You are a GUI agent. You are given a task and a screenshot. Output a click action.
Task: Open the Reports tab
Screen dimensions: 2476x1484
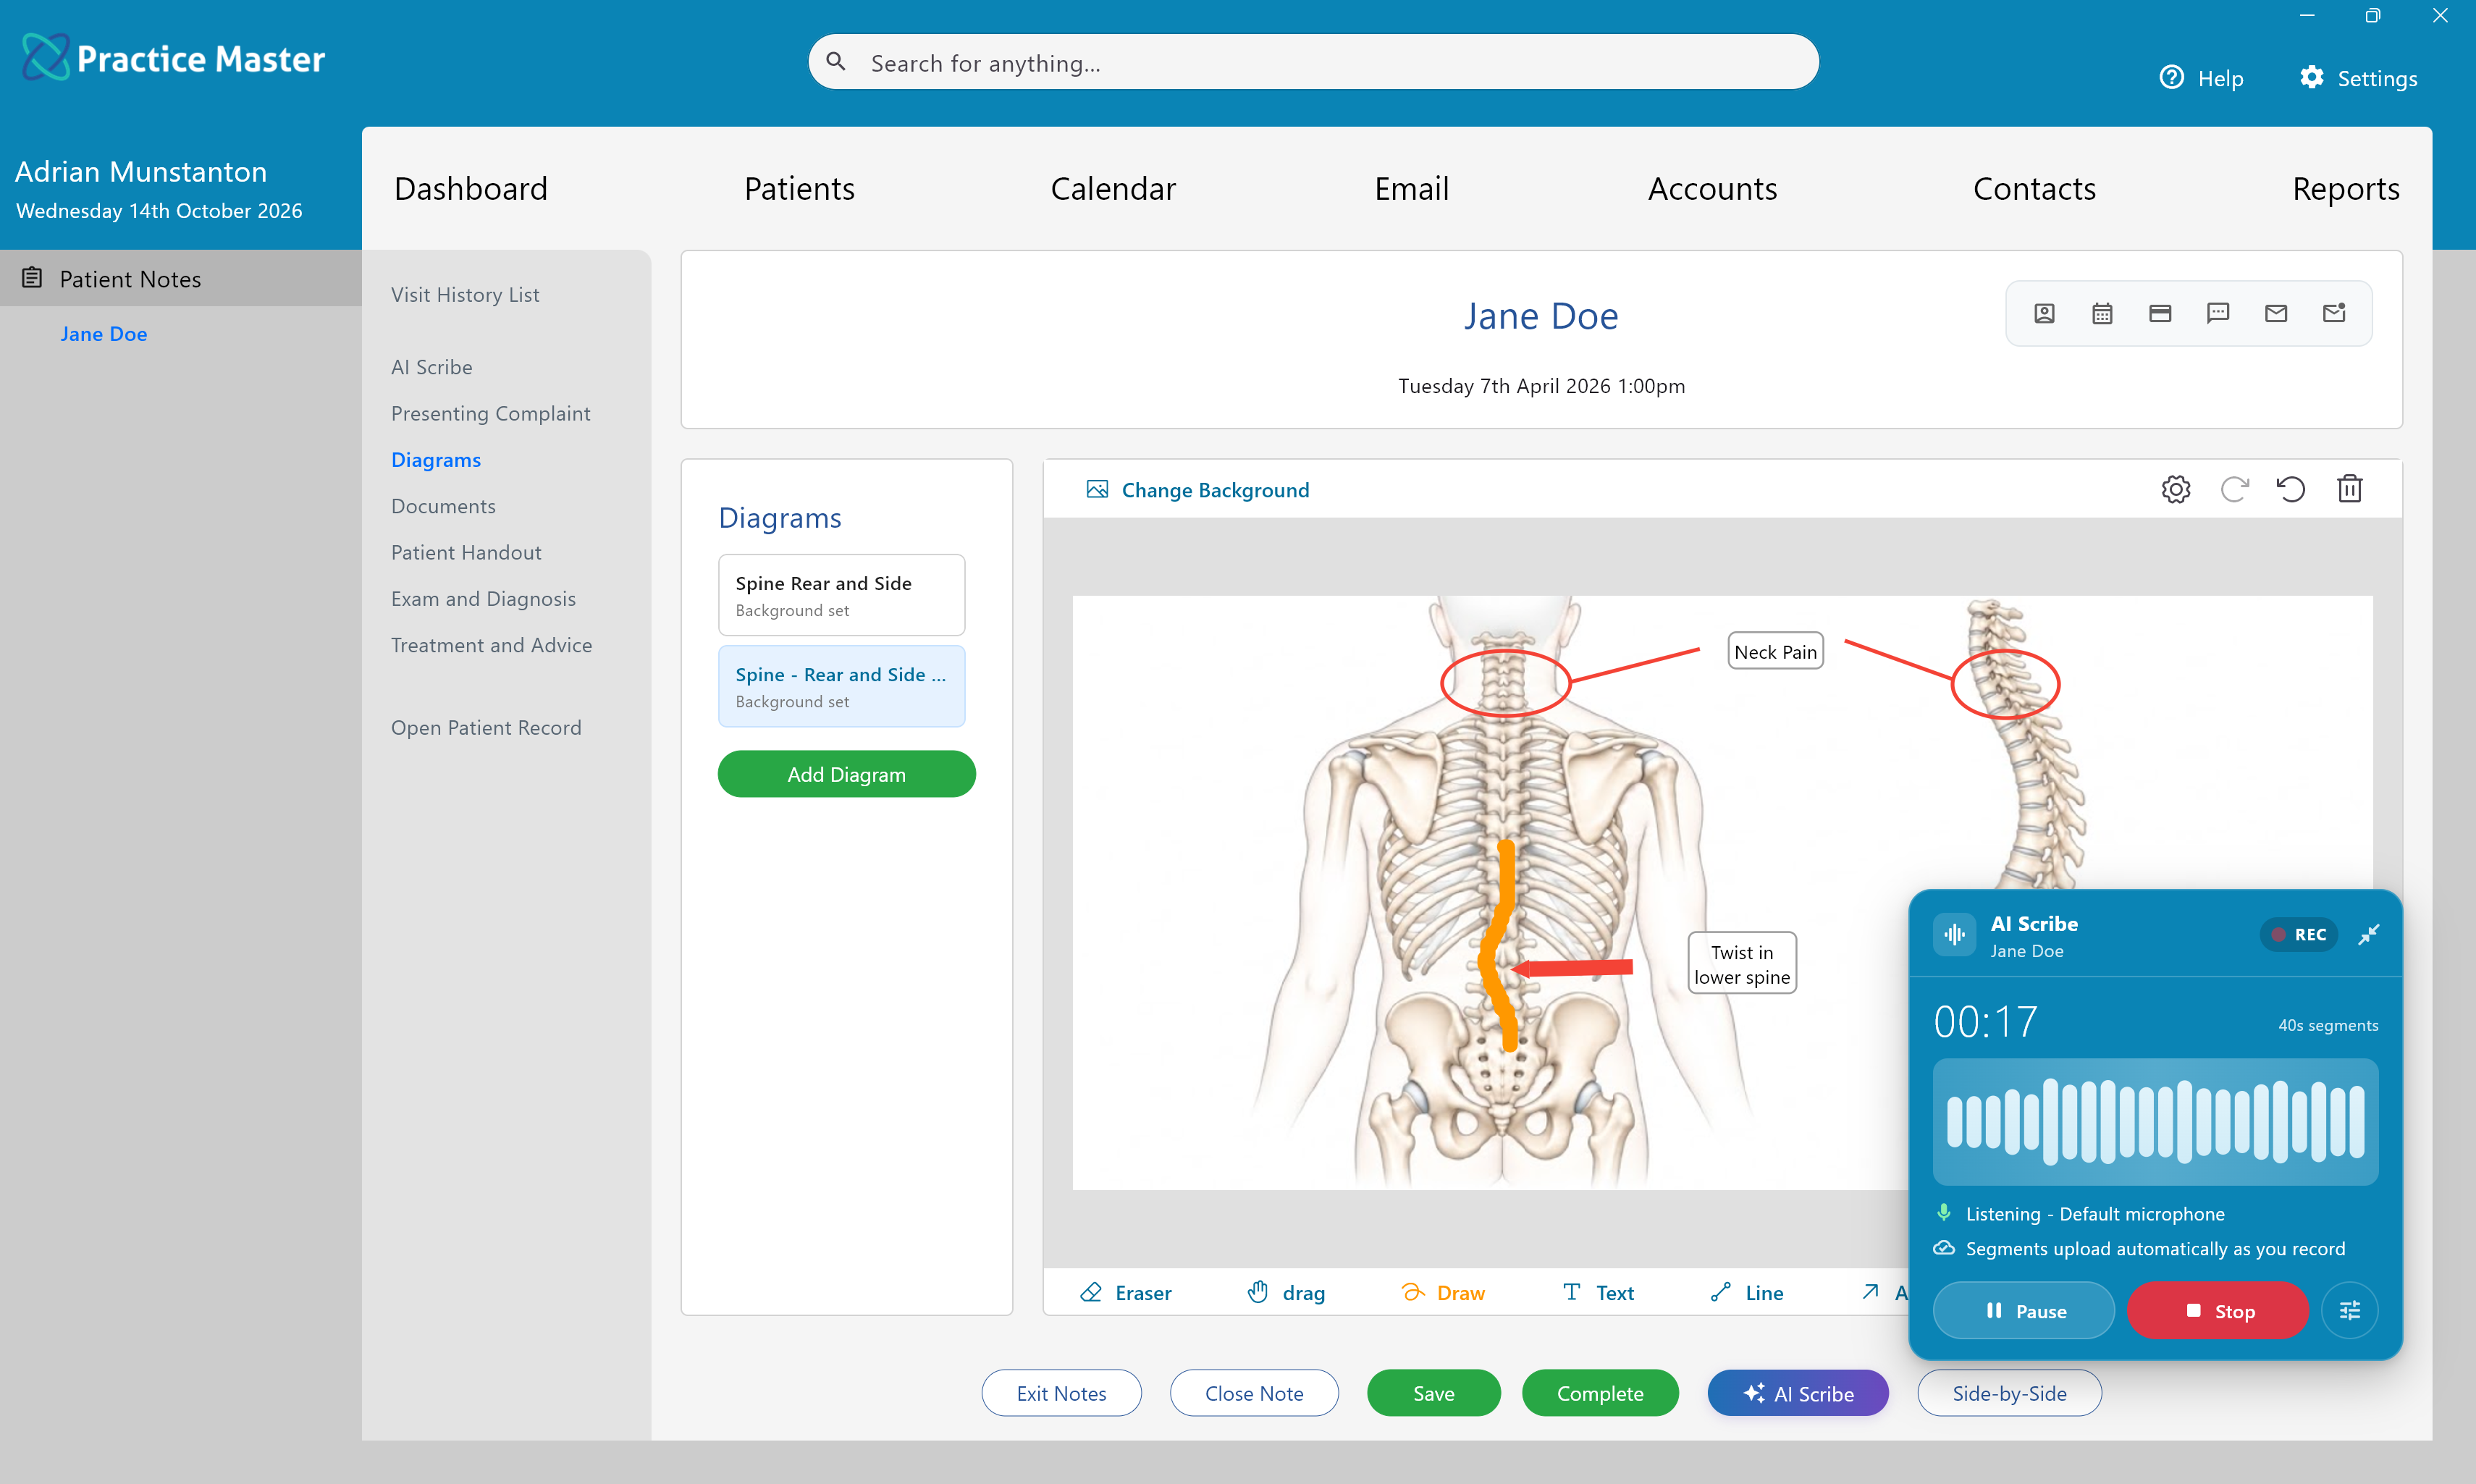(2345, 189)
